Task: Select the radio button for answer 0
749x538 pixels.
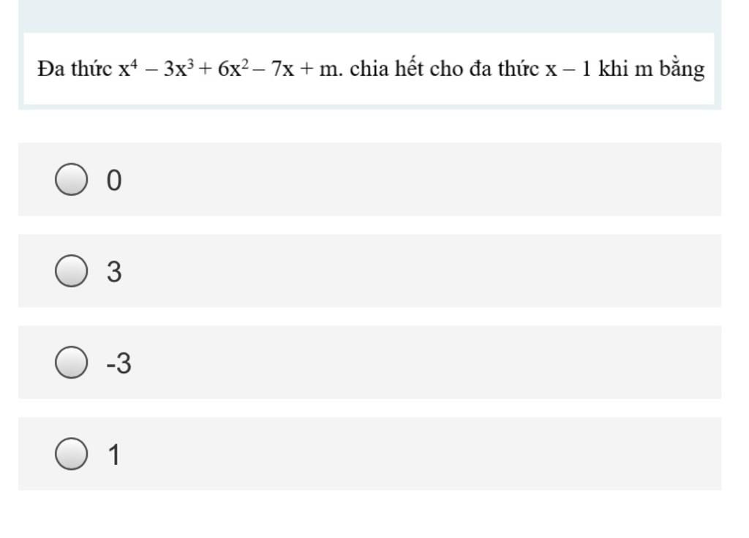Action: [71, 180]
